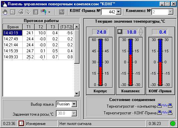Click the 0:36:23 timer in status bar

click(x=155, y=124)
